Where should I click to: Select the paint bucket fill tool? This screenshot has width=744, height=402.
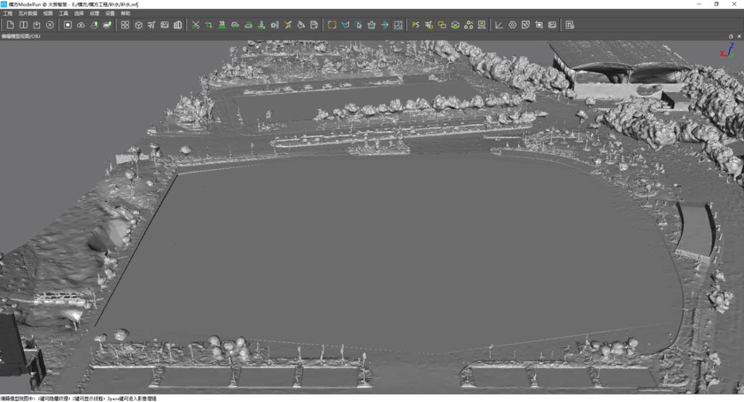click(x=301, y=25)
